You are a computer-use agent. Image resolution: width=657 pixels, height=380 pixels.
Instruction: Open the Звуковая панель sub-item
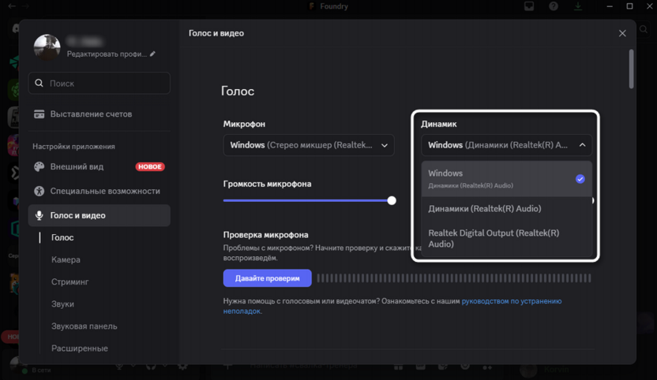click(84, 326)
